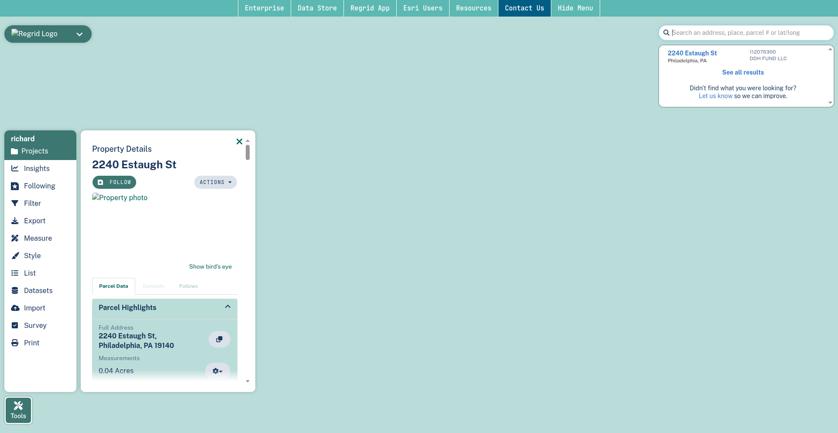Open the Actions dropdown

(x=215, y=182)
